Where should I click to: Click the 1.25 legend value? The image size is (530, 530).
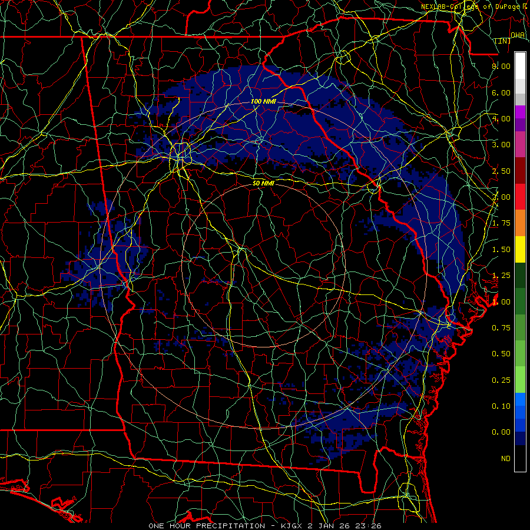501,276
